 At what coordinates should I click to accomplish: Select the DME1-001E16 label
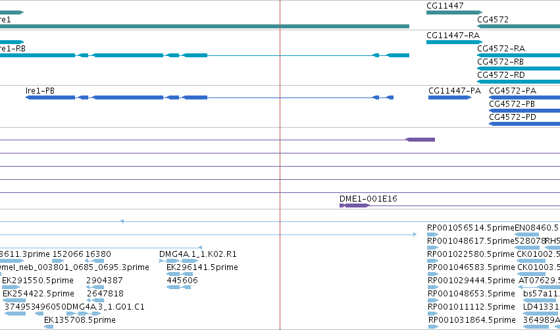[369, 198]
